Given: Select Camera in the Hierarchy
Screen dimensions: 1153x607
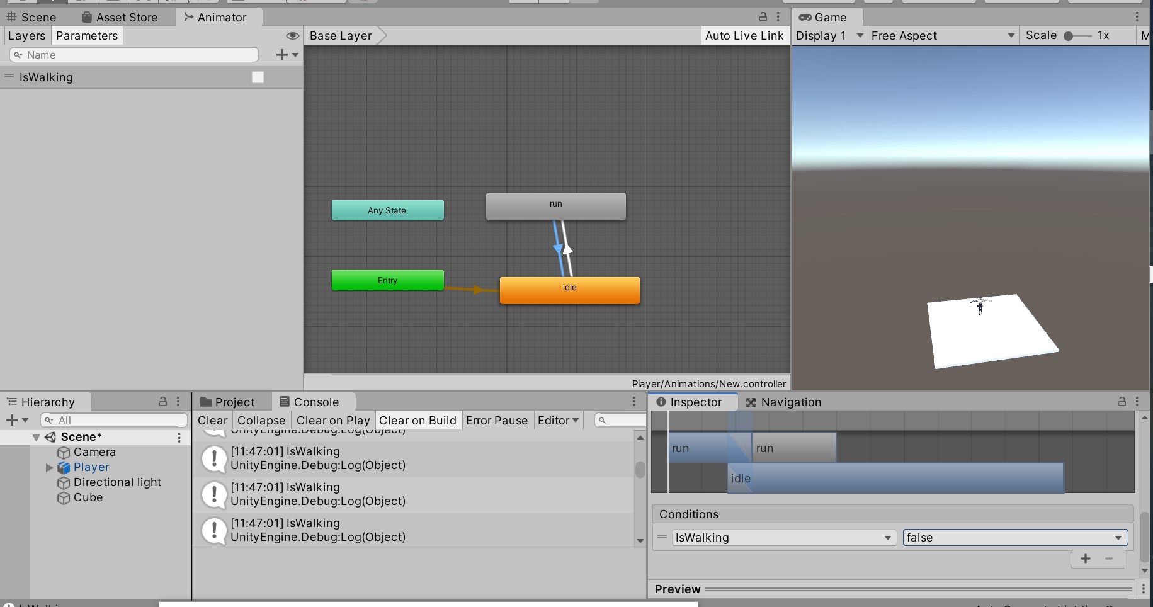Looking at the screenshot, I should 94,452.
